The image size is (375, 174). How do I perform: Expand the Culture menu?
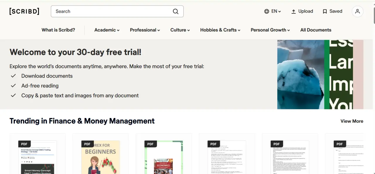[x=180, y=30]
